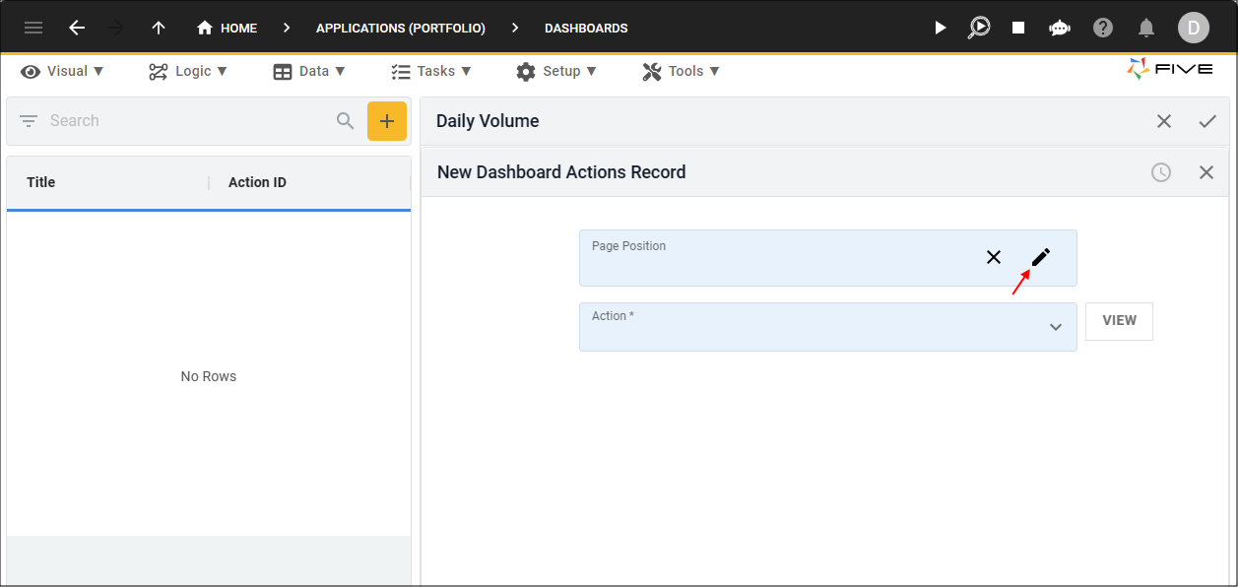The width and height of the screenshot is (1238, 587).
Task: Expand the Data menu
Action: pos(309,71)
